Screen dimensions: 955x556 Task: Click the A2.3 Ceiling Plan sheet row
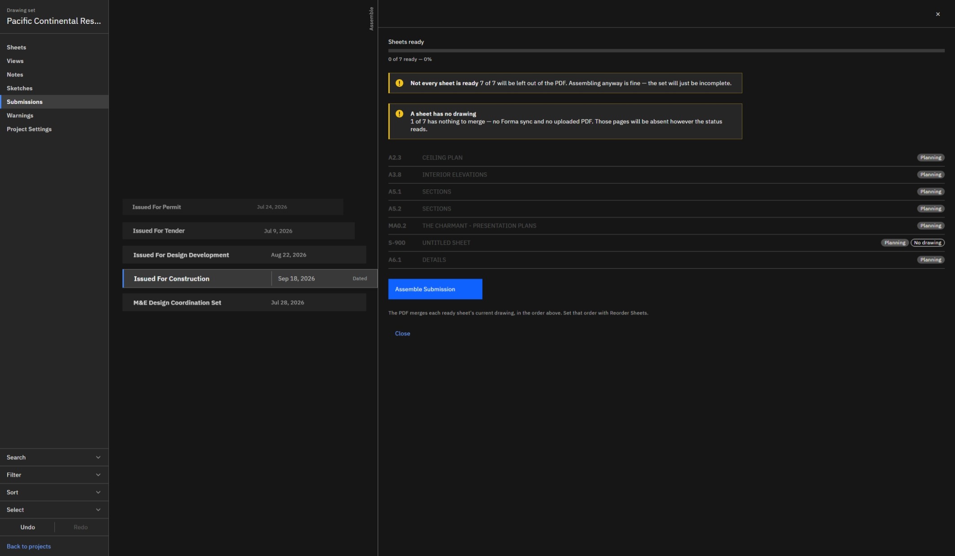[666, 158]
